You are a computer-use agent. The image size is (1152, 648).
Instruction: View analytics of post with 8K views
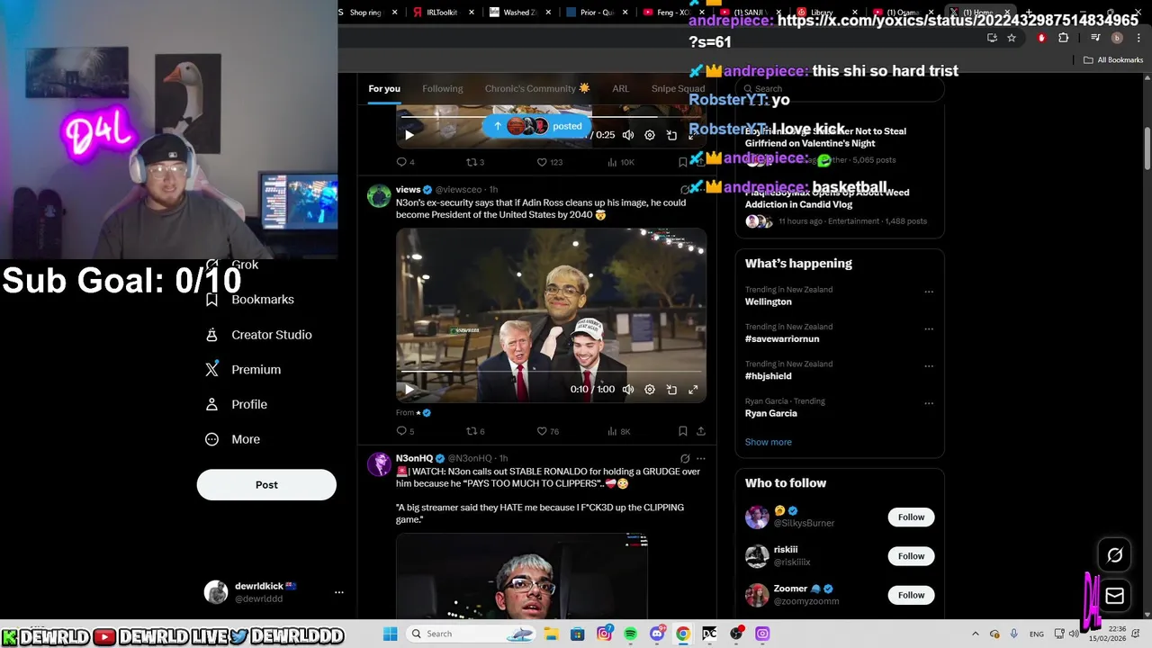click(x=618, y=431)
